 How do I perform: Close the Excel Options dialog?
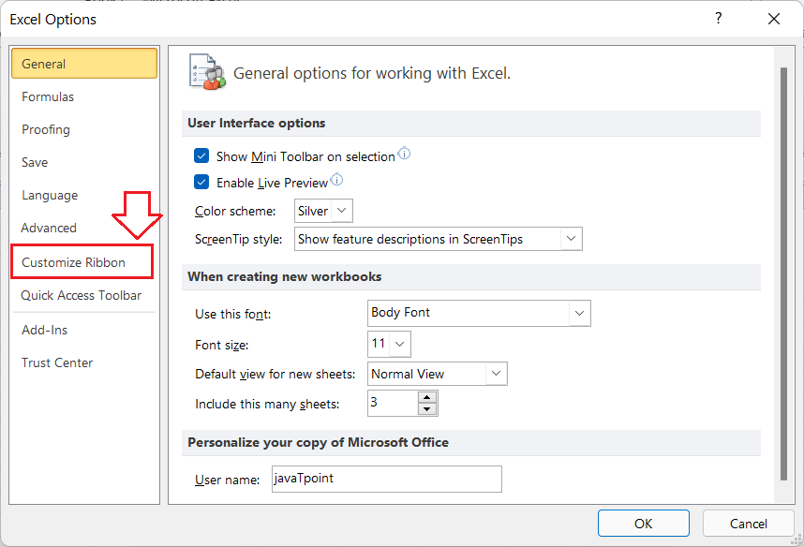tap(774, 19)
